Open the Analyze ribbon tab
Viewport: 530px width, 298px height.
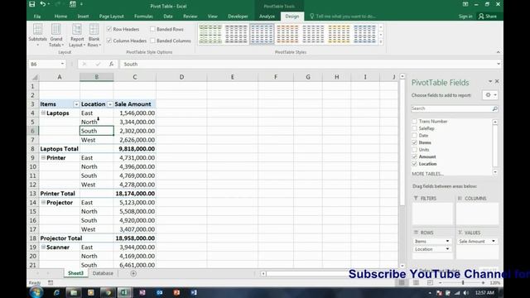(267, 17)
